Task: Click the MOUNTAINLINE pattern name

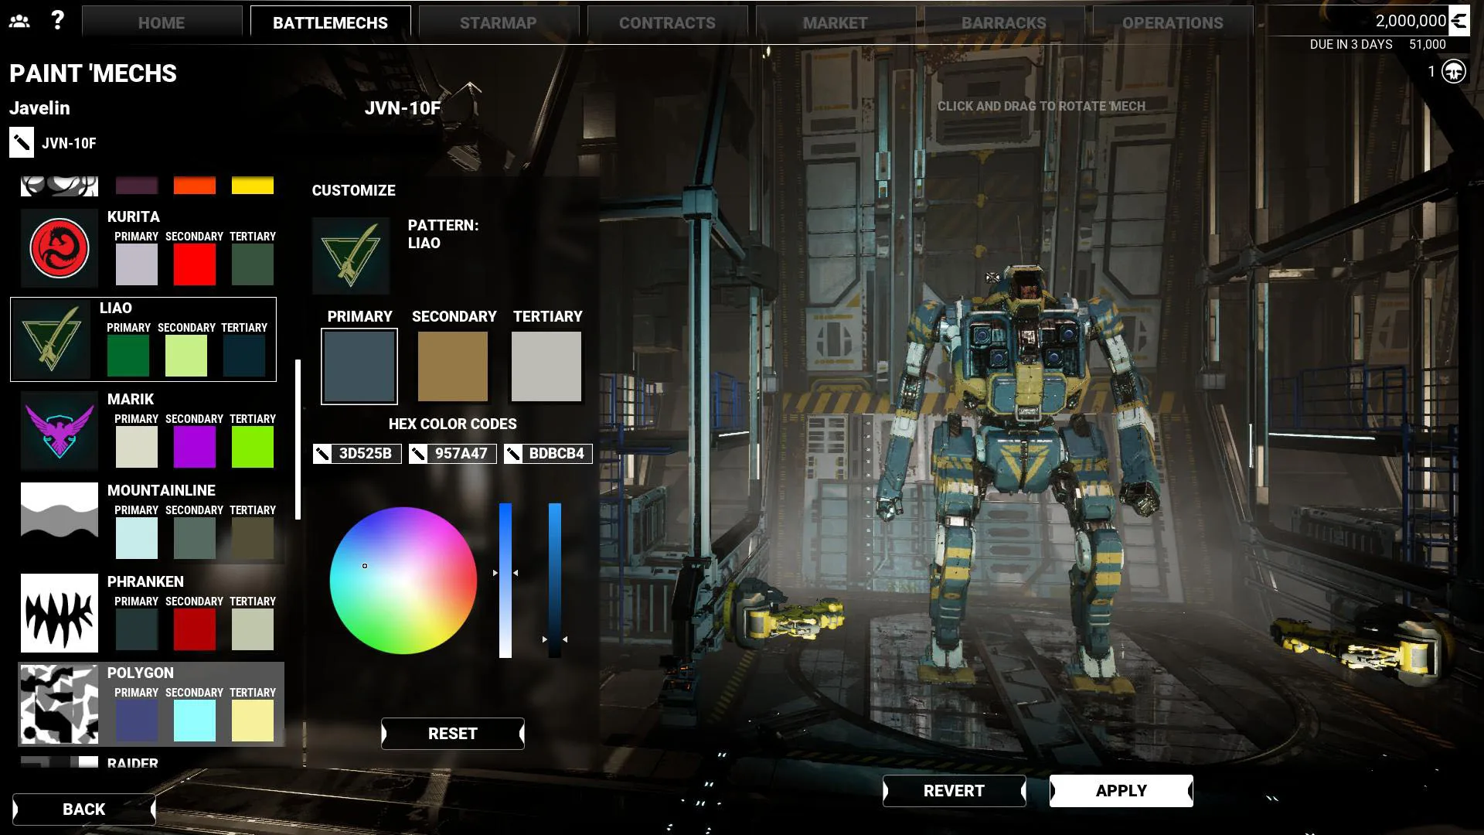Action: click(x=162, y=491)
